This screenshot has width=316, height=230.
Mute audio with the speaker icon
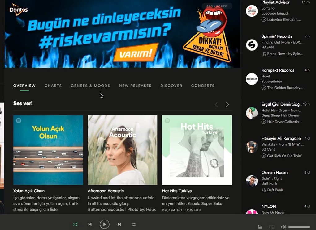283,227
